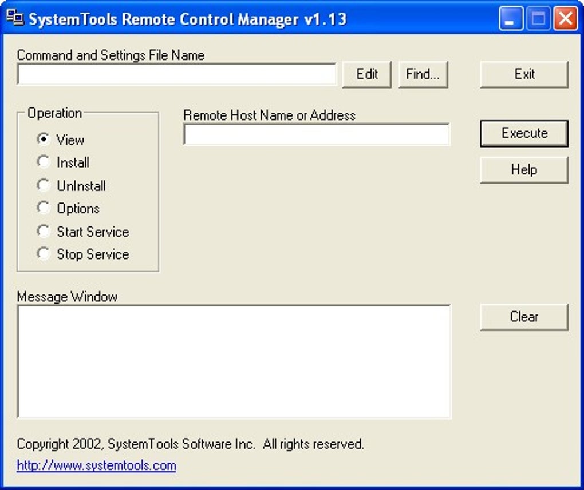Click the application icon in title bar
This screenshot has width=584, height=490.
point(15,18)
